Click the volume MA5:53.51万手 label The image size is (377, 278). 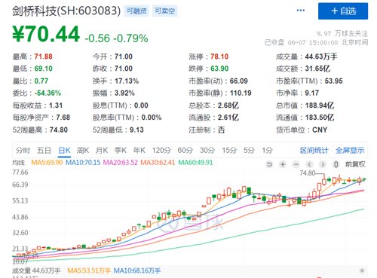click(x=89, y=270)
